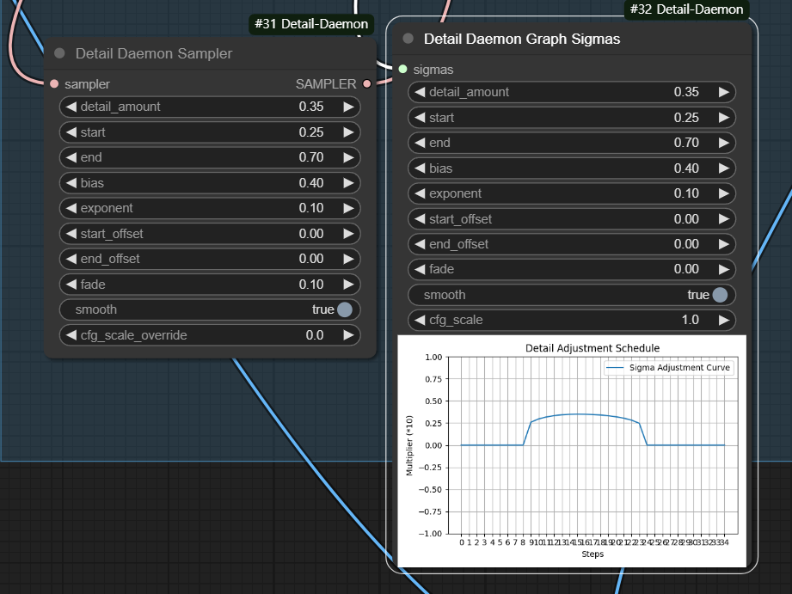Collapse the Detail Daemon Graph Sigmas node
The height and width of the screenshot is (594, 792).
coord(408,39)
